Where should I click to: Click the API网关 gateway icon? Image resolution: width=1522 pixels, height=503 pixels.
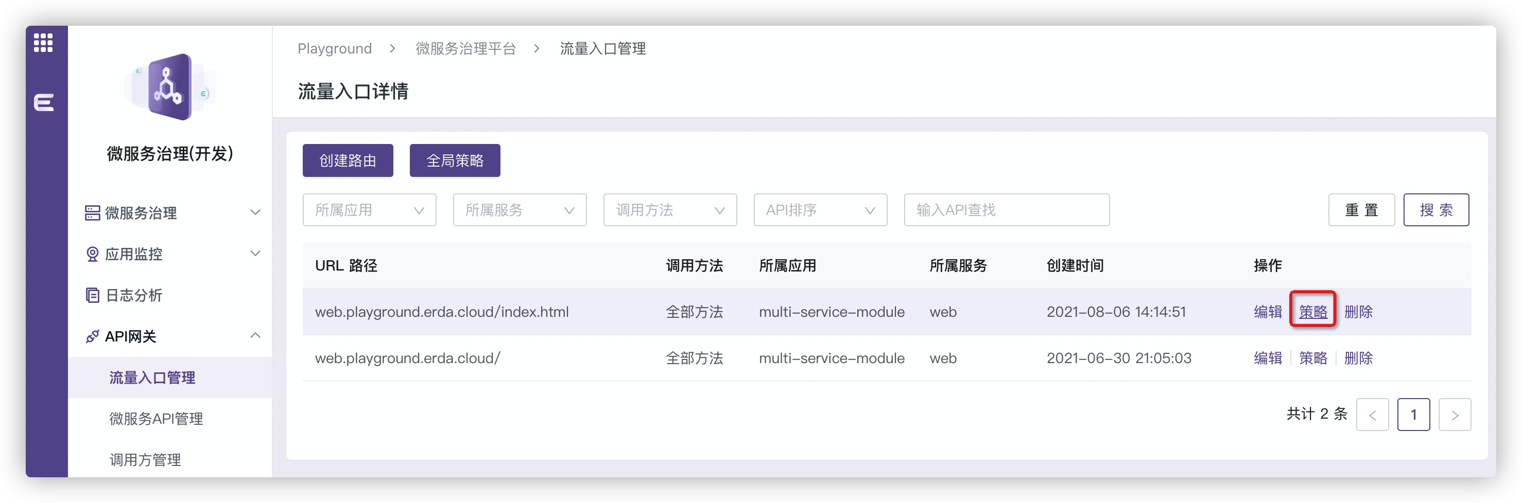coord(92,336)
